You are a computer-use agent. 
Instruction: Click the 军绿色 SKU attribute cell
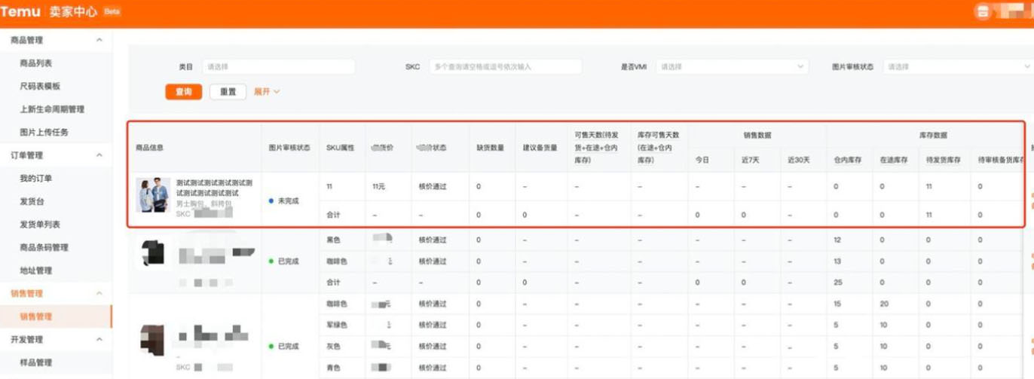pos(337,325)
